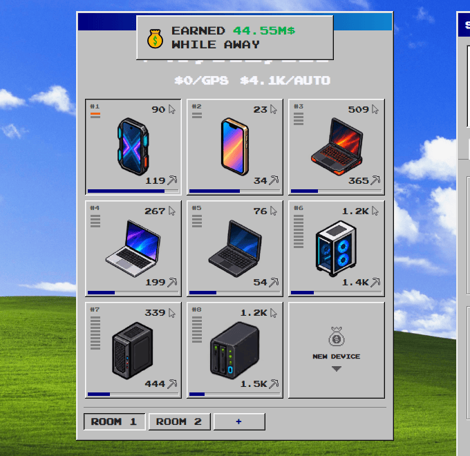Click the pickaxe icon next to 54
Viewport: 470px width, 456px height.
(x=274, y=282)
